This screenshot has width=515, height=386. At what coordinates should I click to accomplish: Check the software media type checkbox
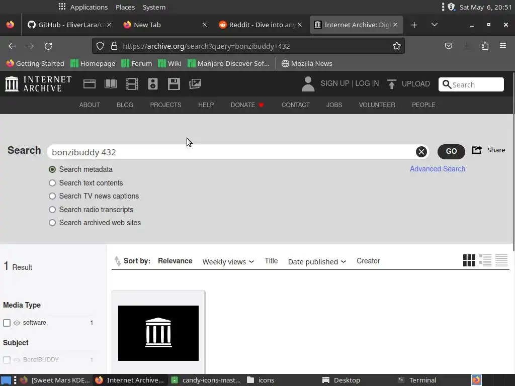[7, 323]
